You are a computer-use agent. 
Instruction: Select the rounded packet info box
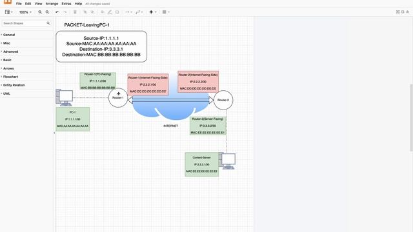[x=101, y=46]
